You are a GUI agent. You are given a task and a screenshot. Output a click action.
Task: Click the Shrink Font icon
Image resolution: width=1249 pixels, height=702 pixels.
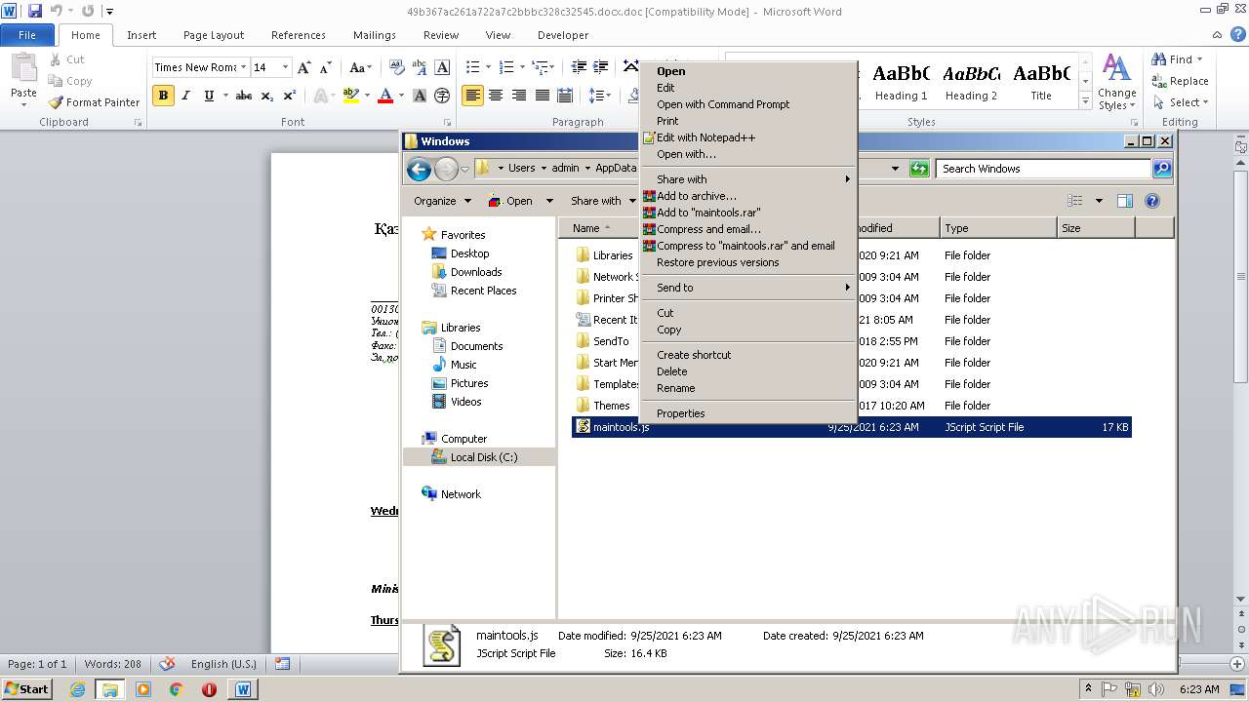(327, 67)
